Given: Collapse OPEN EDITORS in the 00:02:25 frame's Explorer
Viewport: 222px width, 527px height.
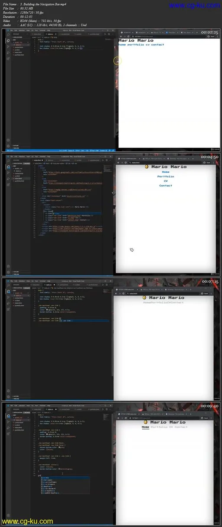Looking at the screenshot, I should [x=18, y=37].
